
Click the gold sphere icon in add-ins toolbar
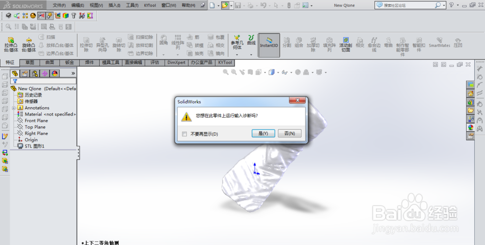click(33, 16)
